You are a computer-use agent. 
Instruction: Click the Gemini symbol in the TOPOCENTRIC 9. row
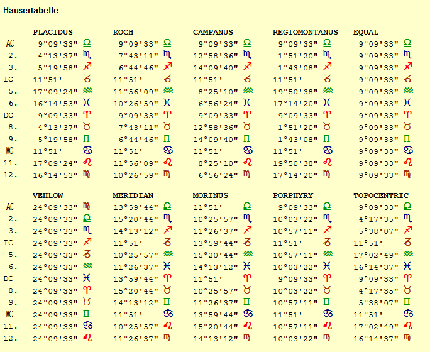pos(407,302)
